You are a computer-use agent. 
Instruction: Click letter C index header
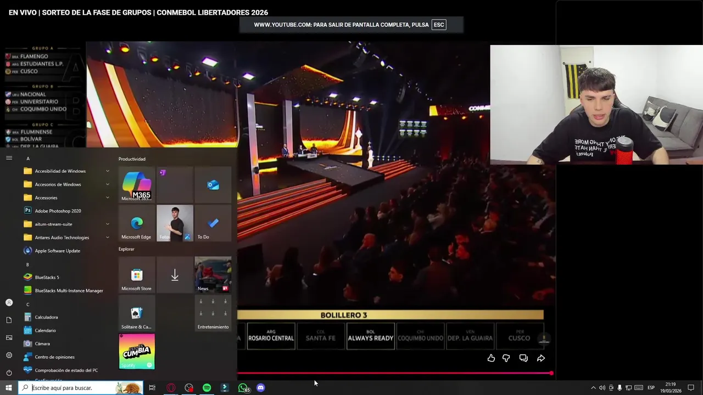pos(28,304)
